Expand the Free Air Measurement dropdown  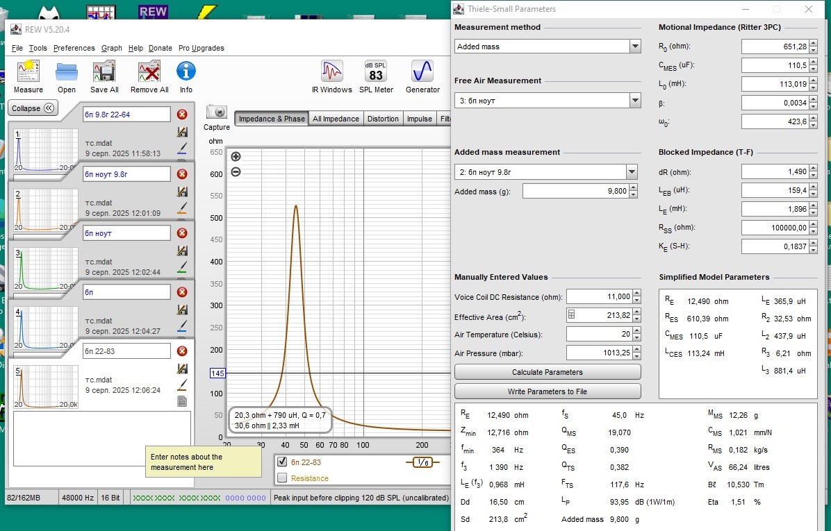[x=635, y=101]
